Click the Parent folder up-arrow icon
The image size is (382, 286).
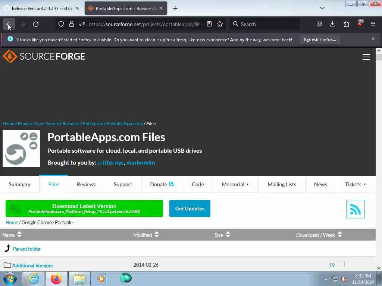coord(7,248)
